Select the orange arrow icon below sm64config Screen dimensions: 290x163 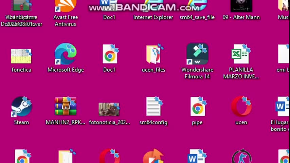153,156
